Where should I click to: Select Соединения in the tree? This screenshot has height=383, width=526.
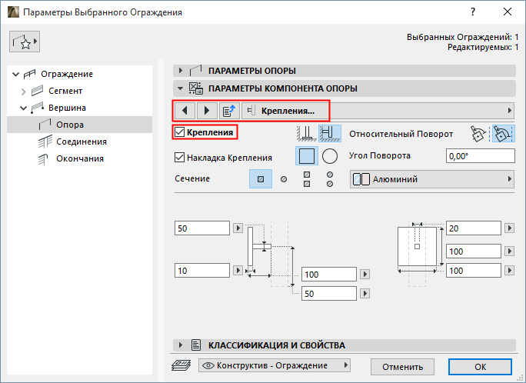tap(82, 142)
